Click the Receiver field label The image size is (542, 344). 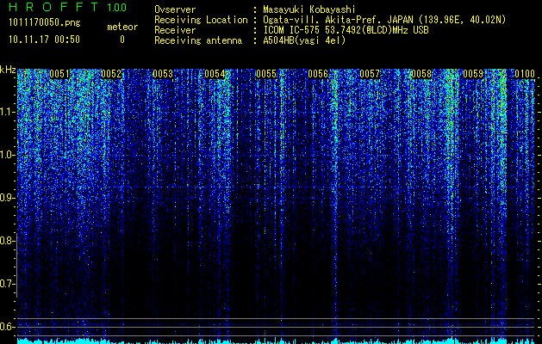(175, 30)
